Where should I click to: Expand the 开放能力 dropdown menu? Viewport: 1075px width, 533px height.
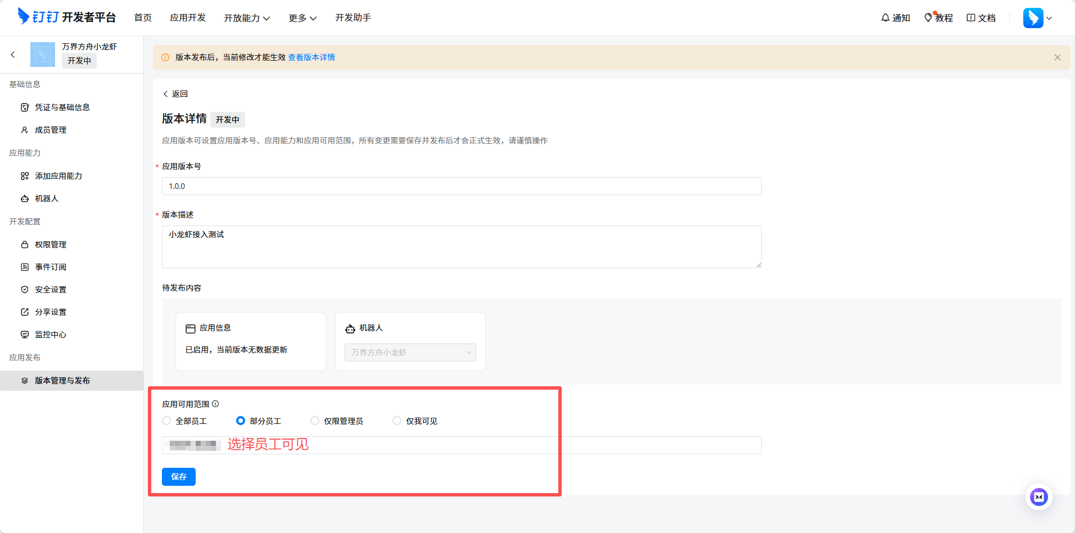247,18
